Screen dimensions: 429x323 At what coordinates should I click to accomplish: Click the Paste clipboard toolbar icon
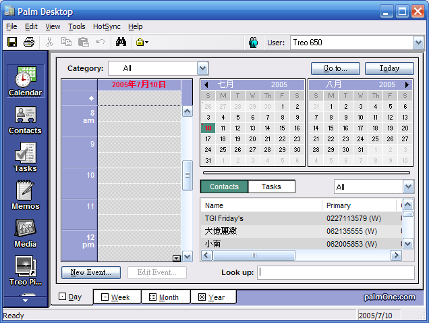pos(83,42)
